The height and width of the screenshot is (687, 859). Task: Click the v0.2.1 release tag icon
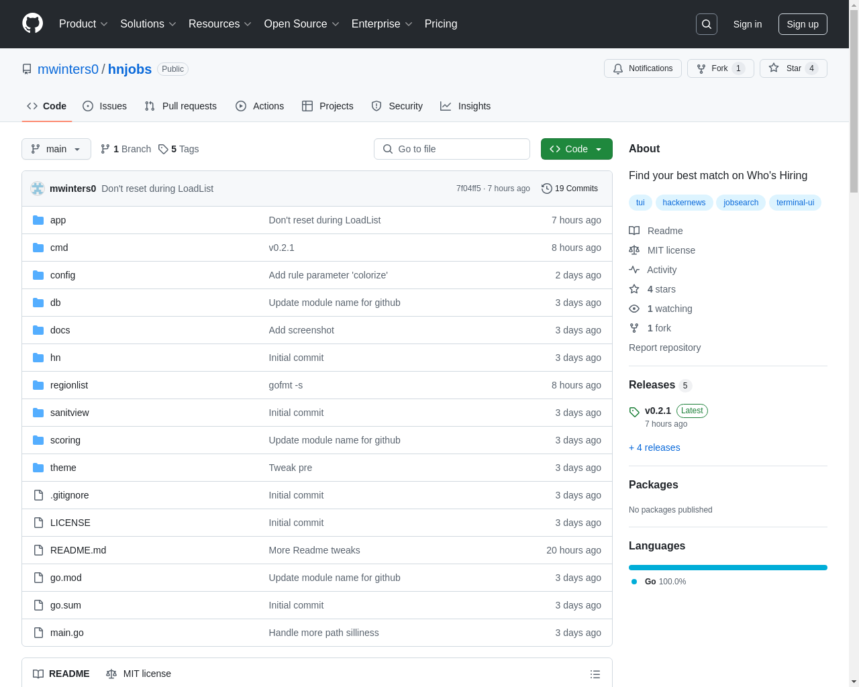(634, 412)
